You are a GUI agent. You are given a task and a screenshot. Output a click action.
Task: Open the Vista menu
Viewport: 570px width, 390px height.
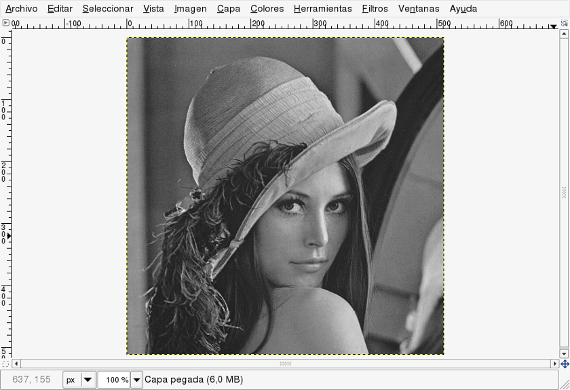point(153,8)
